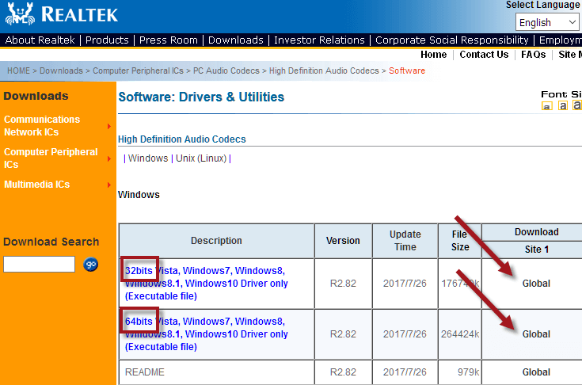The width and height of the screenshot is (582, 385).
Task: Select the medium font size icon
Action: click(x=563, y=105)
